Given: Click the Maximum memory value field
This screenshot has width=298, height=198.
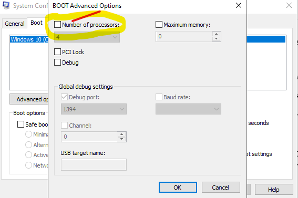Looking at the screenshot, I should click(x=184, y=36).
